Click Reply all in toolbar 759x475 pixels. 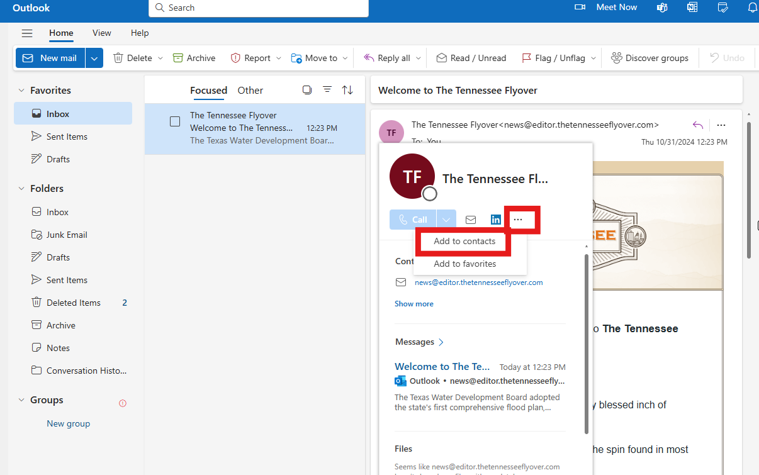point(387,58)
